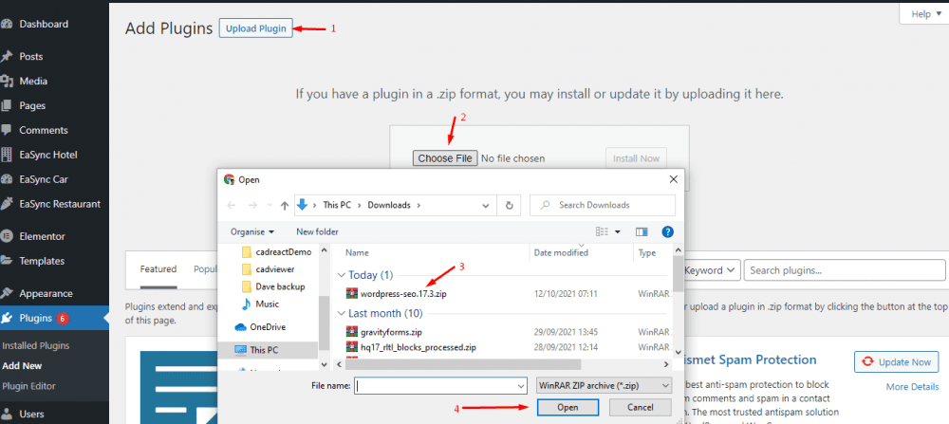The height and width of the screenshot is (424, 949).
Task: Click Downloads in the address breadcrumb
Action: point(388,205)
